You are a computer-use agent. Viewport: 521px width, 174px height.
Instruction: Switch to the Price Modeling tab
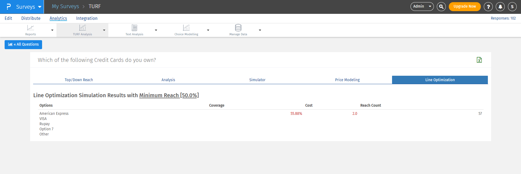(x=347, y=80)
